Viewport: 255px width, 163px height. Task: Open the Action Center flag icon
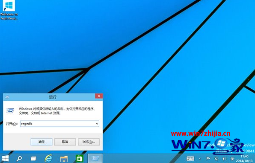208,158
